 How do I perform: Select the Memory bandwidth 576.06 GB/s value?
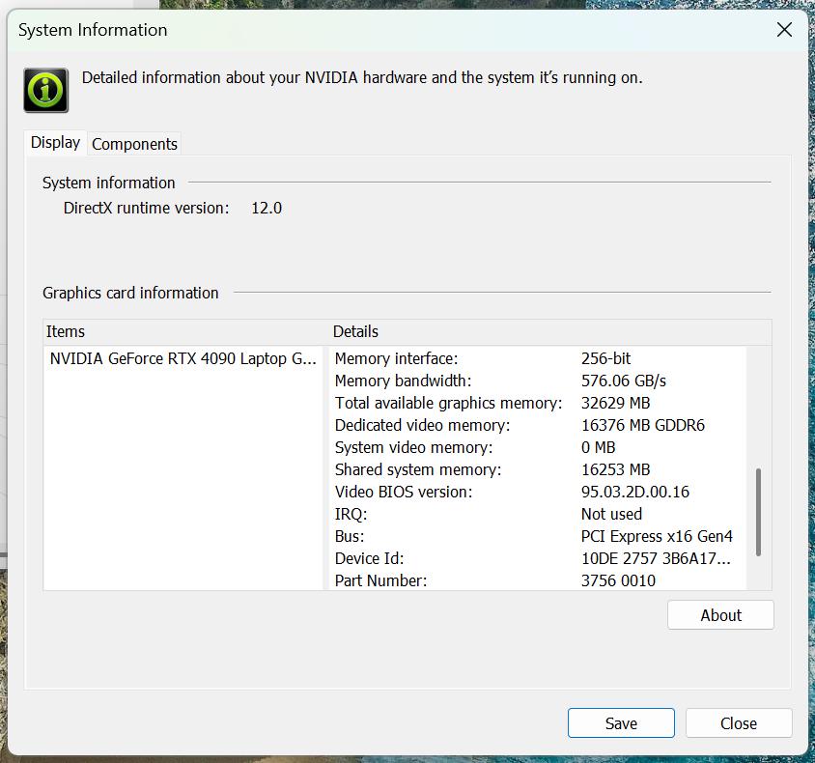(x=623, y=381)
